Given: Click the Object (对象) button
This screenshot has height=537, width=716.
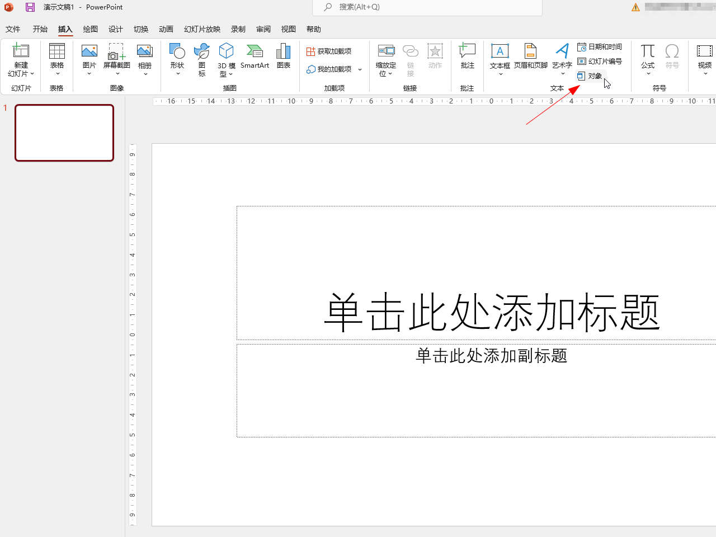Looking at the screenshot, I should pyautogui.click(x=590, y=76).
